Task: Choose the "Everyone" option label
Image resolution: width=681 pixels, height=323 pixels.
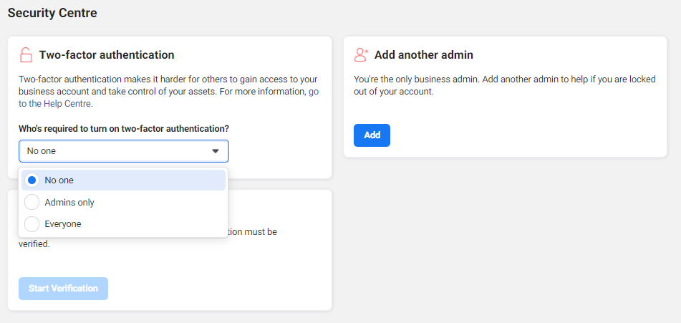Action: 63,224
